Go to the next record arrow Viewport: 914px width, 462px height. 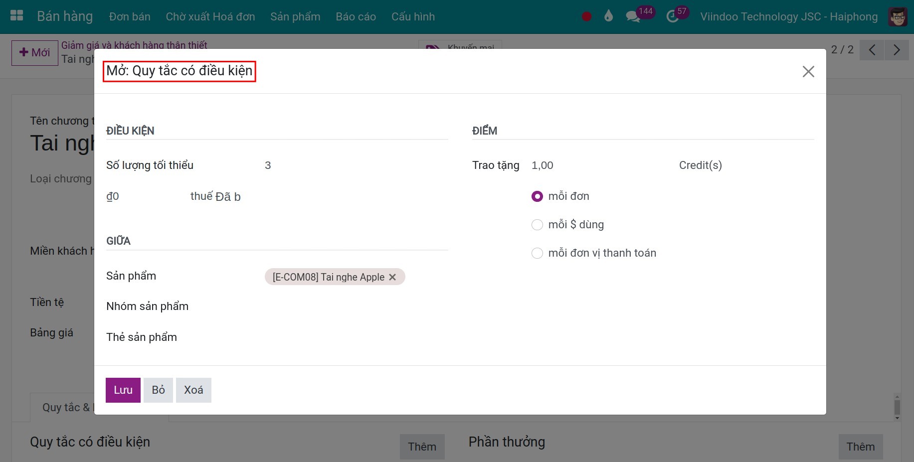point(897,50)
